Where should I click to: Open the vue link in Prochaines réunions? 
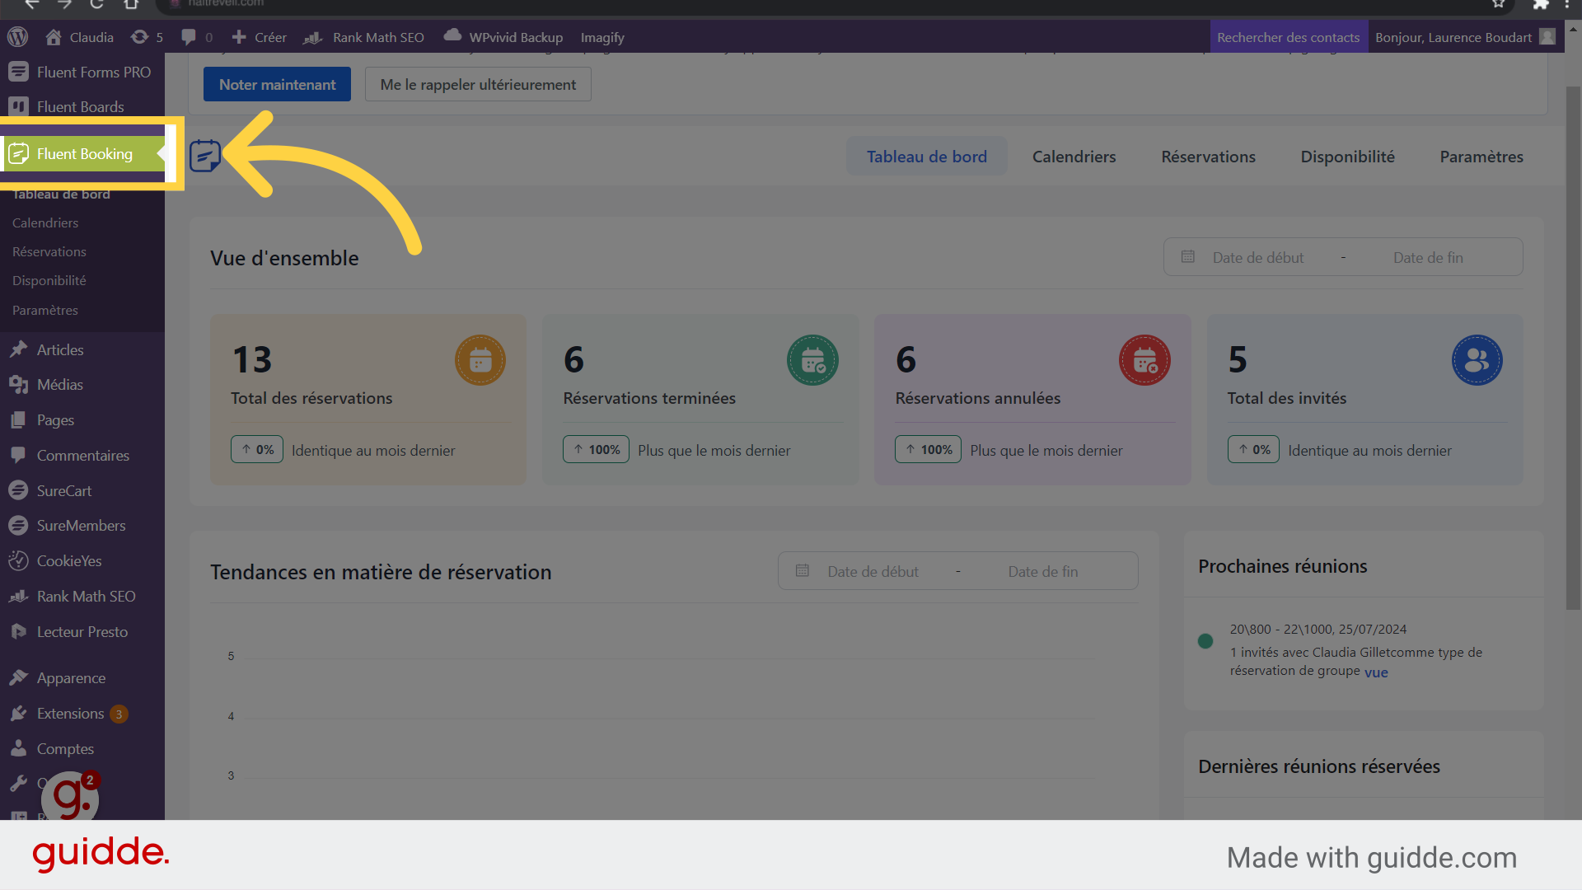pyautogui.click(x=1376, y=672)
